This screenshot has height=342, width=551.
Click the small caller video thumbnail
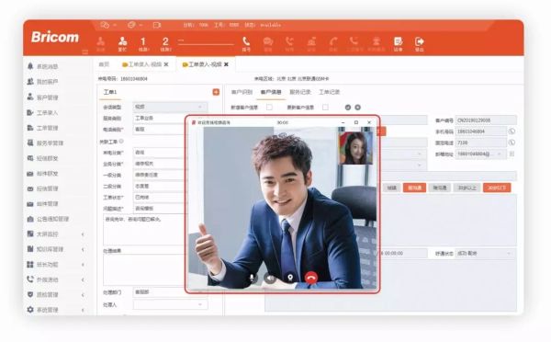pyautogui.click(x=355, y=148)
